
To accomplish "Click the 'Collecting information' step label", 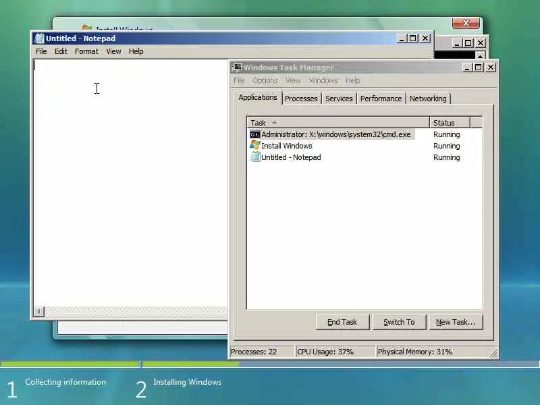I will point(65,382).
